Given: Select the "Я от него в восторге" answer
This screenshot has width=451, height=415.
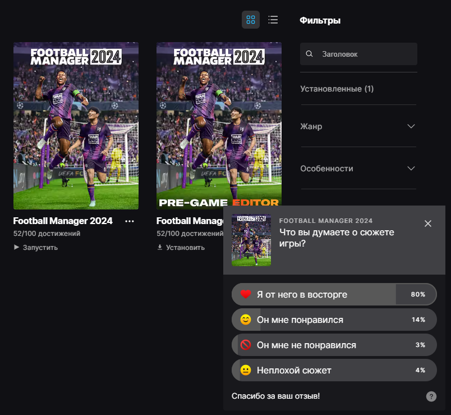Looking at the screenshot, I should 334,294.
